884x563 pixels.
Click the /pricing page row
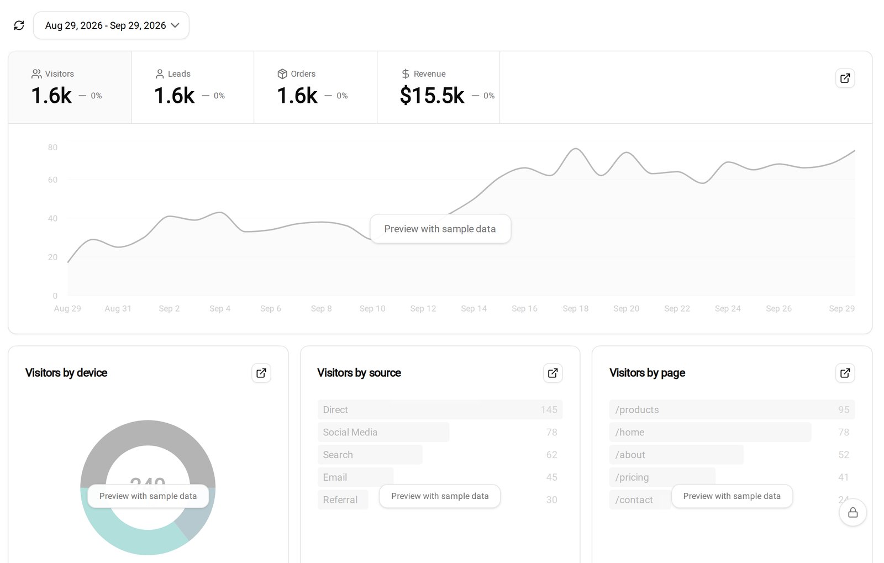[732, 477]
